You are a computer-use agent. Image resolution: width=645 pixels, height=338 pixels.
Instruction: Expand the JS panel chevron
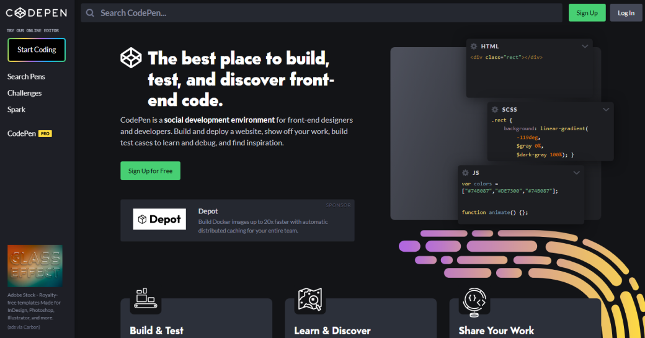[x=576, y=172]
